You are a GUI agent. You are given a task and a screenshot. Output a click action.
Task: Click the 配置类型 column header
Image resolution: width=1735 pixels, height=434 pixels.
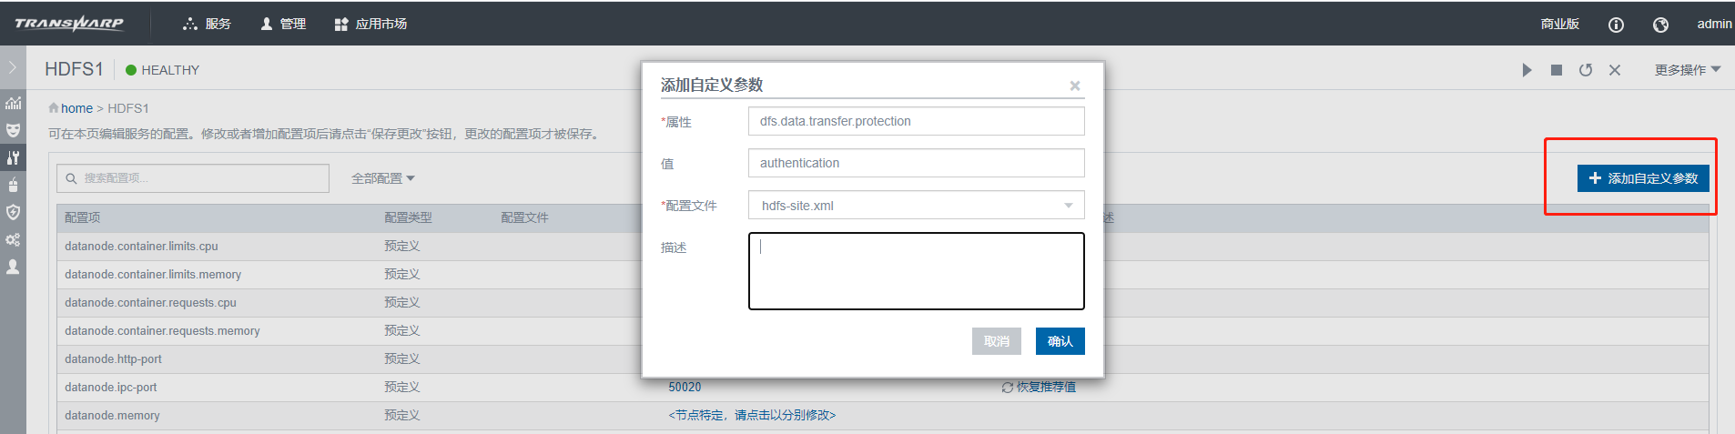point(408,217)
